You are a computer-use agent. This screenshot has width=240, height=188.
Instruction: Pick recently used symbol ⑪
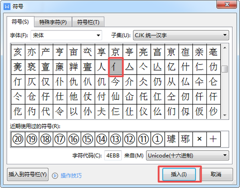(144, 139)
